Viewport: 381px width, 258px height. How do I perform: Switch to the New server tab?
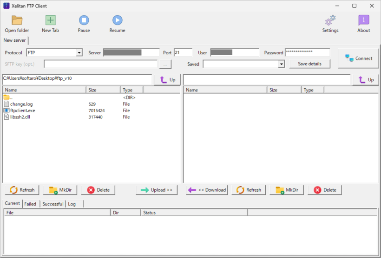[x=14, y=40]
